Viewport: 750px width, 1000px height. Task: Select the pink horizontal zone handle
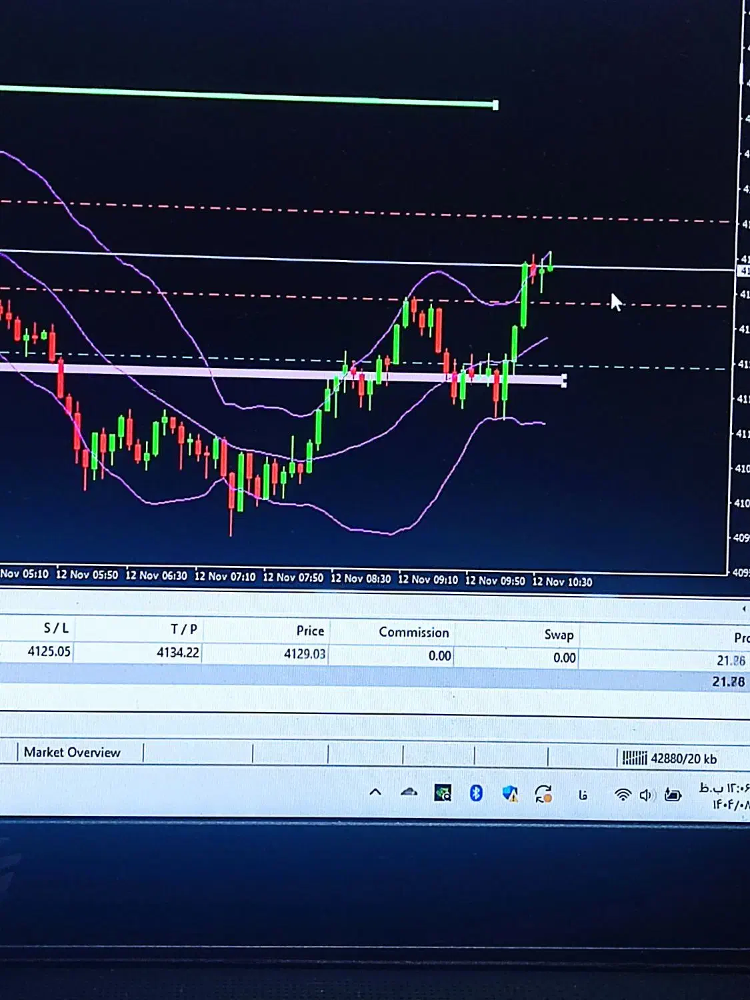pos(564,381)
